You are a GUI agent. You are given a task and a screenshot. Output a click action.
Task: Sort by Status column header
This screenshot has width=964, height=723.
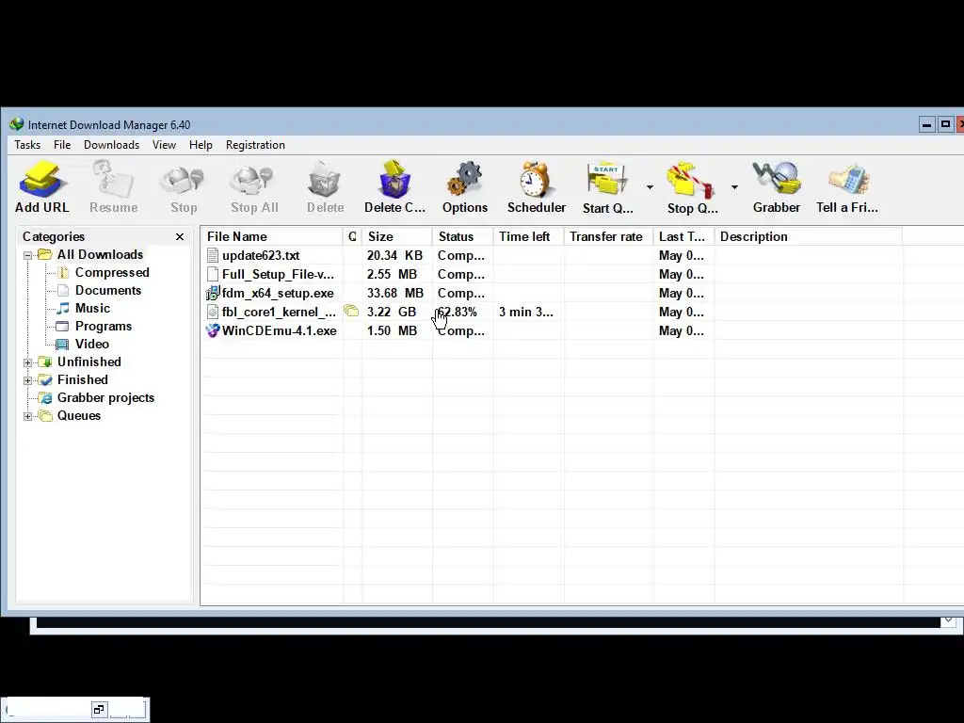(463, 236)
